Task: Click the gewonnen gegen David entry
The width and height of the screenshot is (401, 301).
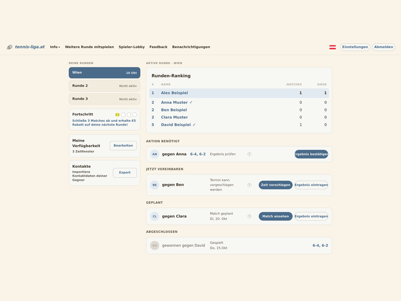Action: [183, 245]
